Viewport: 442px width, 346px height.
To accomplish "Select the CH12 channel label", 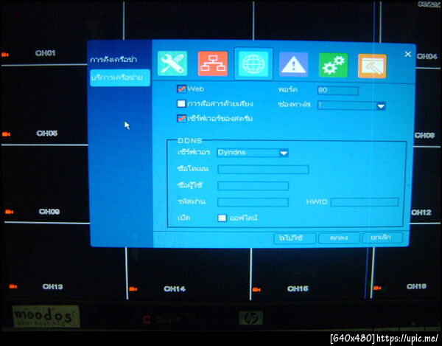I will (421, 212).
